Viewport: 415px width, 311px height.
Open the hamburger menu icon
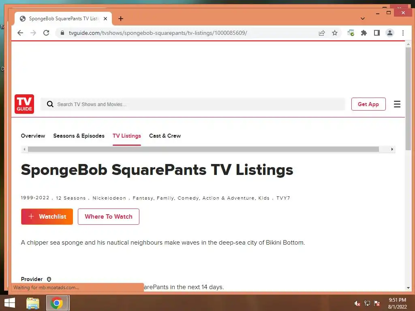click(397, 104)
